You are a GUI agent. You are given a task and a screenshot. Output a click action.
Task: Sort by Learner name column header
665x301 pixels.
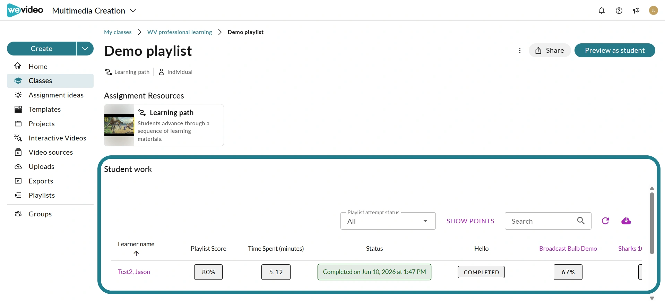(136, 244)
